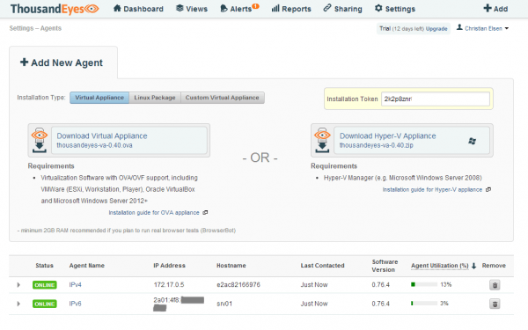The width and height of the screenshot is (528, 330).
Task: Click the Status column header
Action: tap(45, 266)
